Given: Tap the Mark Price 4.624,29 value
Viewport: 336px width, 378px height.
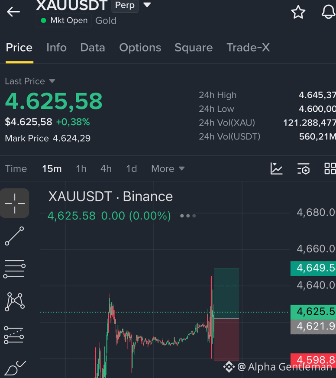Looking at the screenshot, I should point(71,139).
